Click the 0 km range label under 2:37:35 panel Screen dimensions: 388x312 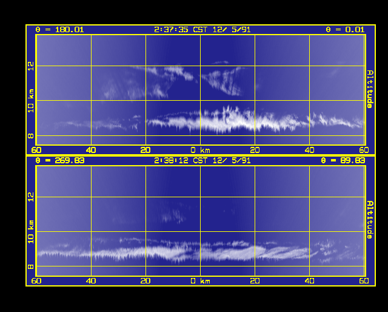click(x=201, y=150)
